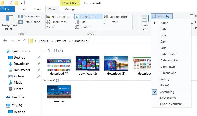The width and height of the screenshot is (197, 116).
Task: Toggle the Details pane
Action: pyautogui.click(x=29, y=22)
